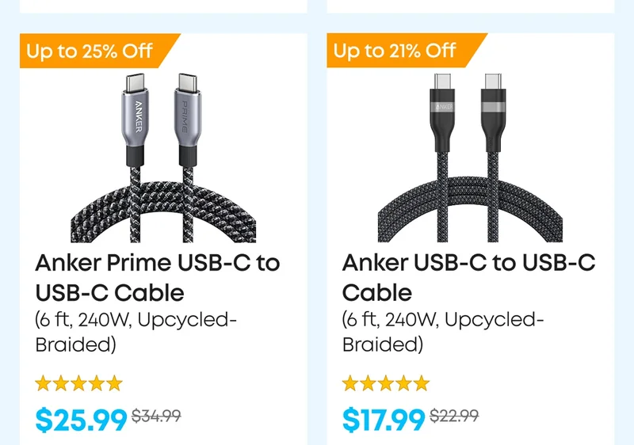The image size is (634, 445).
Task: Click the $17.99 cable's 6 ft, 240W description
Action: point(443,332)
